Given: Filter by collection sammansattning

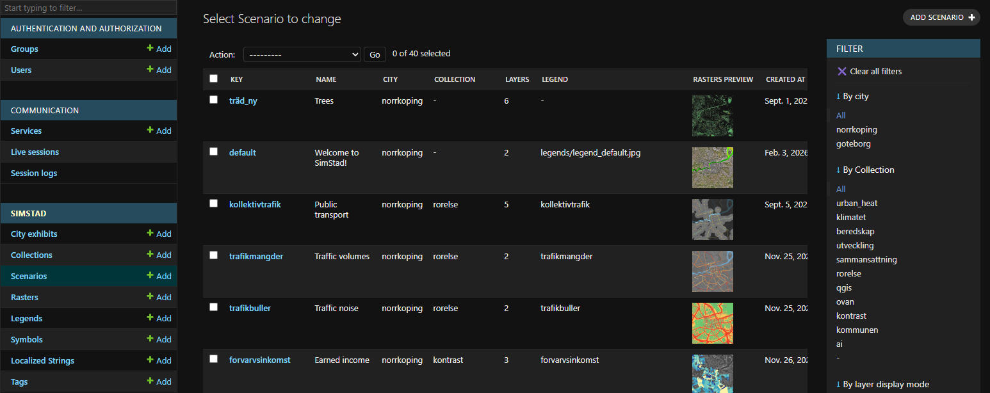Looking at the screenshot, I should (x=866, y=259).
